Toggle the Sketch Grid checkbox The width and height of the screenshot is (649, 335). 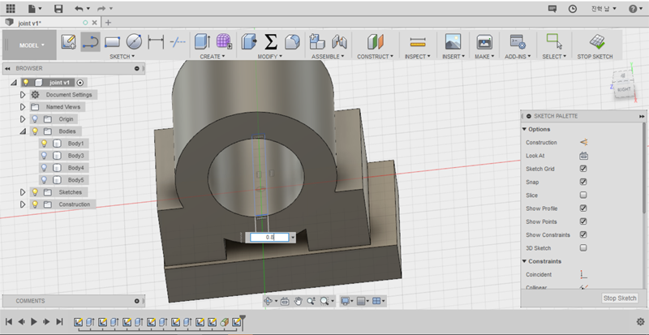point(583,169)
